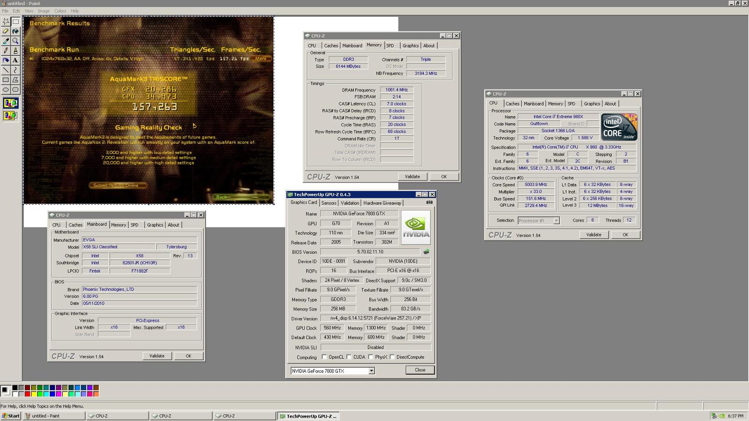This screenshot has width=749, height=421.
Task: Pick the cyan color swatch
Action: click(46, 394)
